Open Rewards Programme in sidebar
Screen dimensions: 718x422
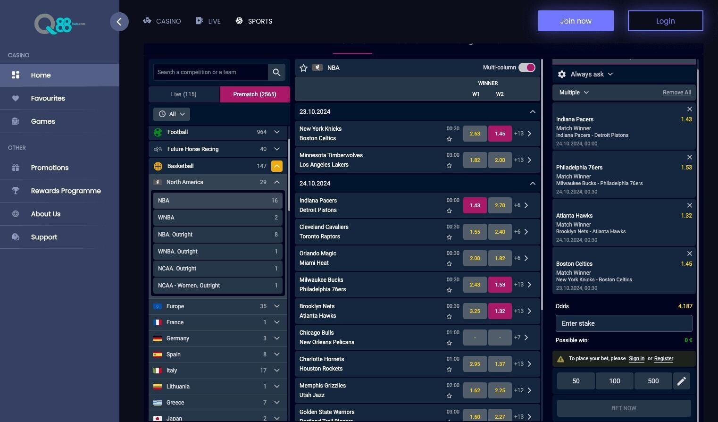point(59,191)
